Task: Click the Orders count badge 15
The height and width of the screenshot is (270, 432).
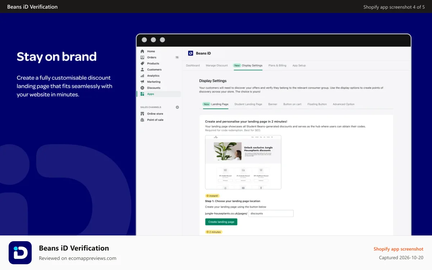Action: (177, 57)
